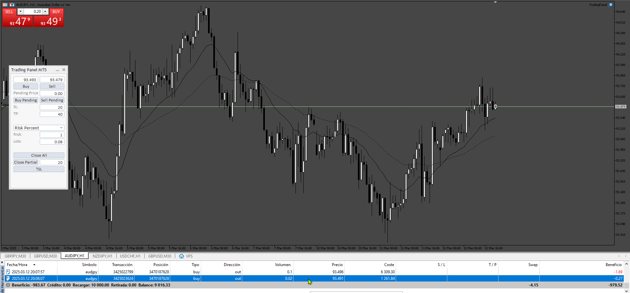Click the red BUY one-click button
This screenshot has height=293, width=630.
(x=56, y=11)
